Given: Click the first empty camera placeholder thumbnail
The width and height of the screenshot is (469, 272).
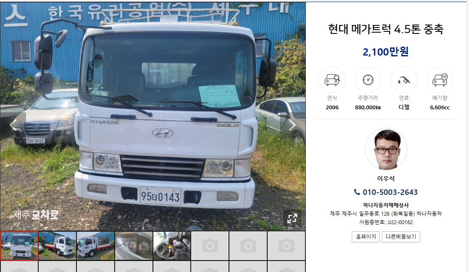Looking at the screenshot, I should coord(210,246).
